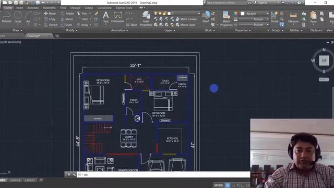
Task: Expand the Layers panel
Action: (170, 30)
